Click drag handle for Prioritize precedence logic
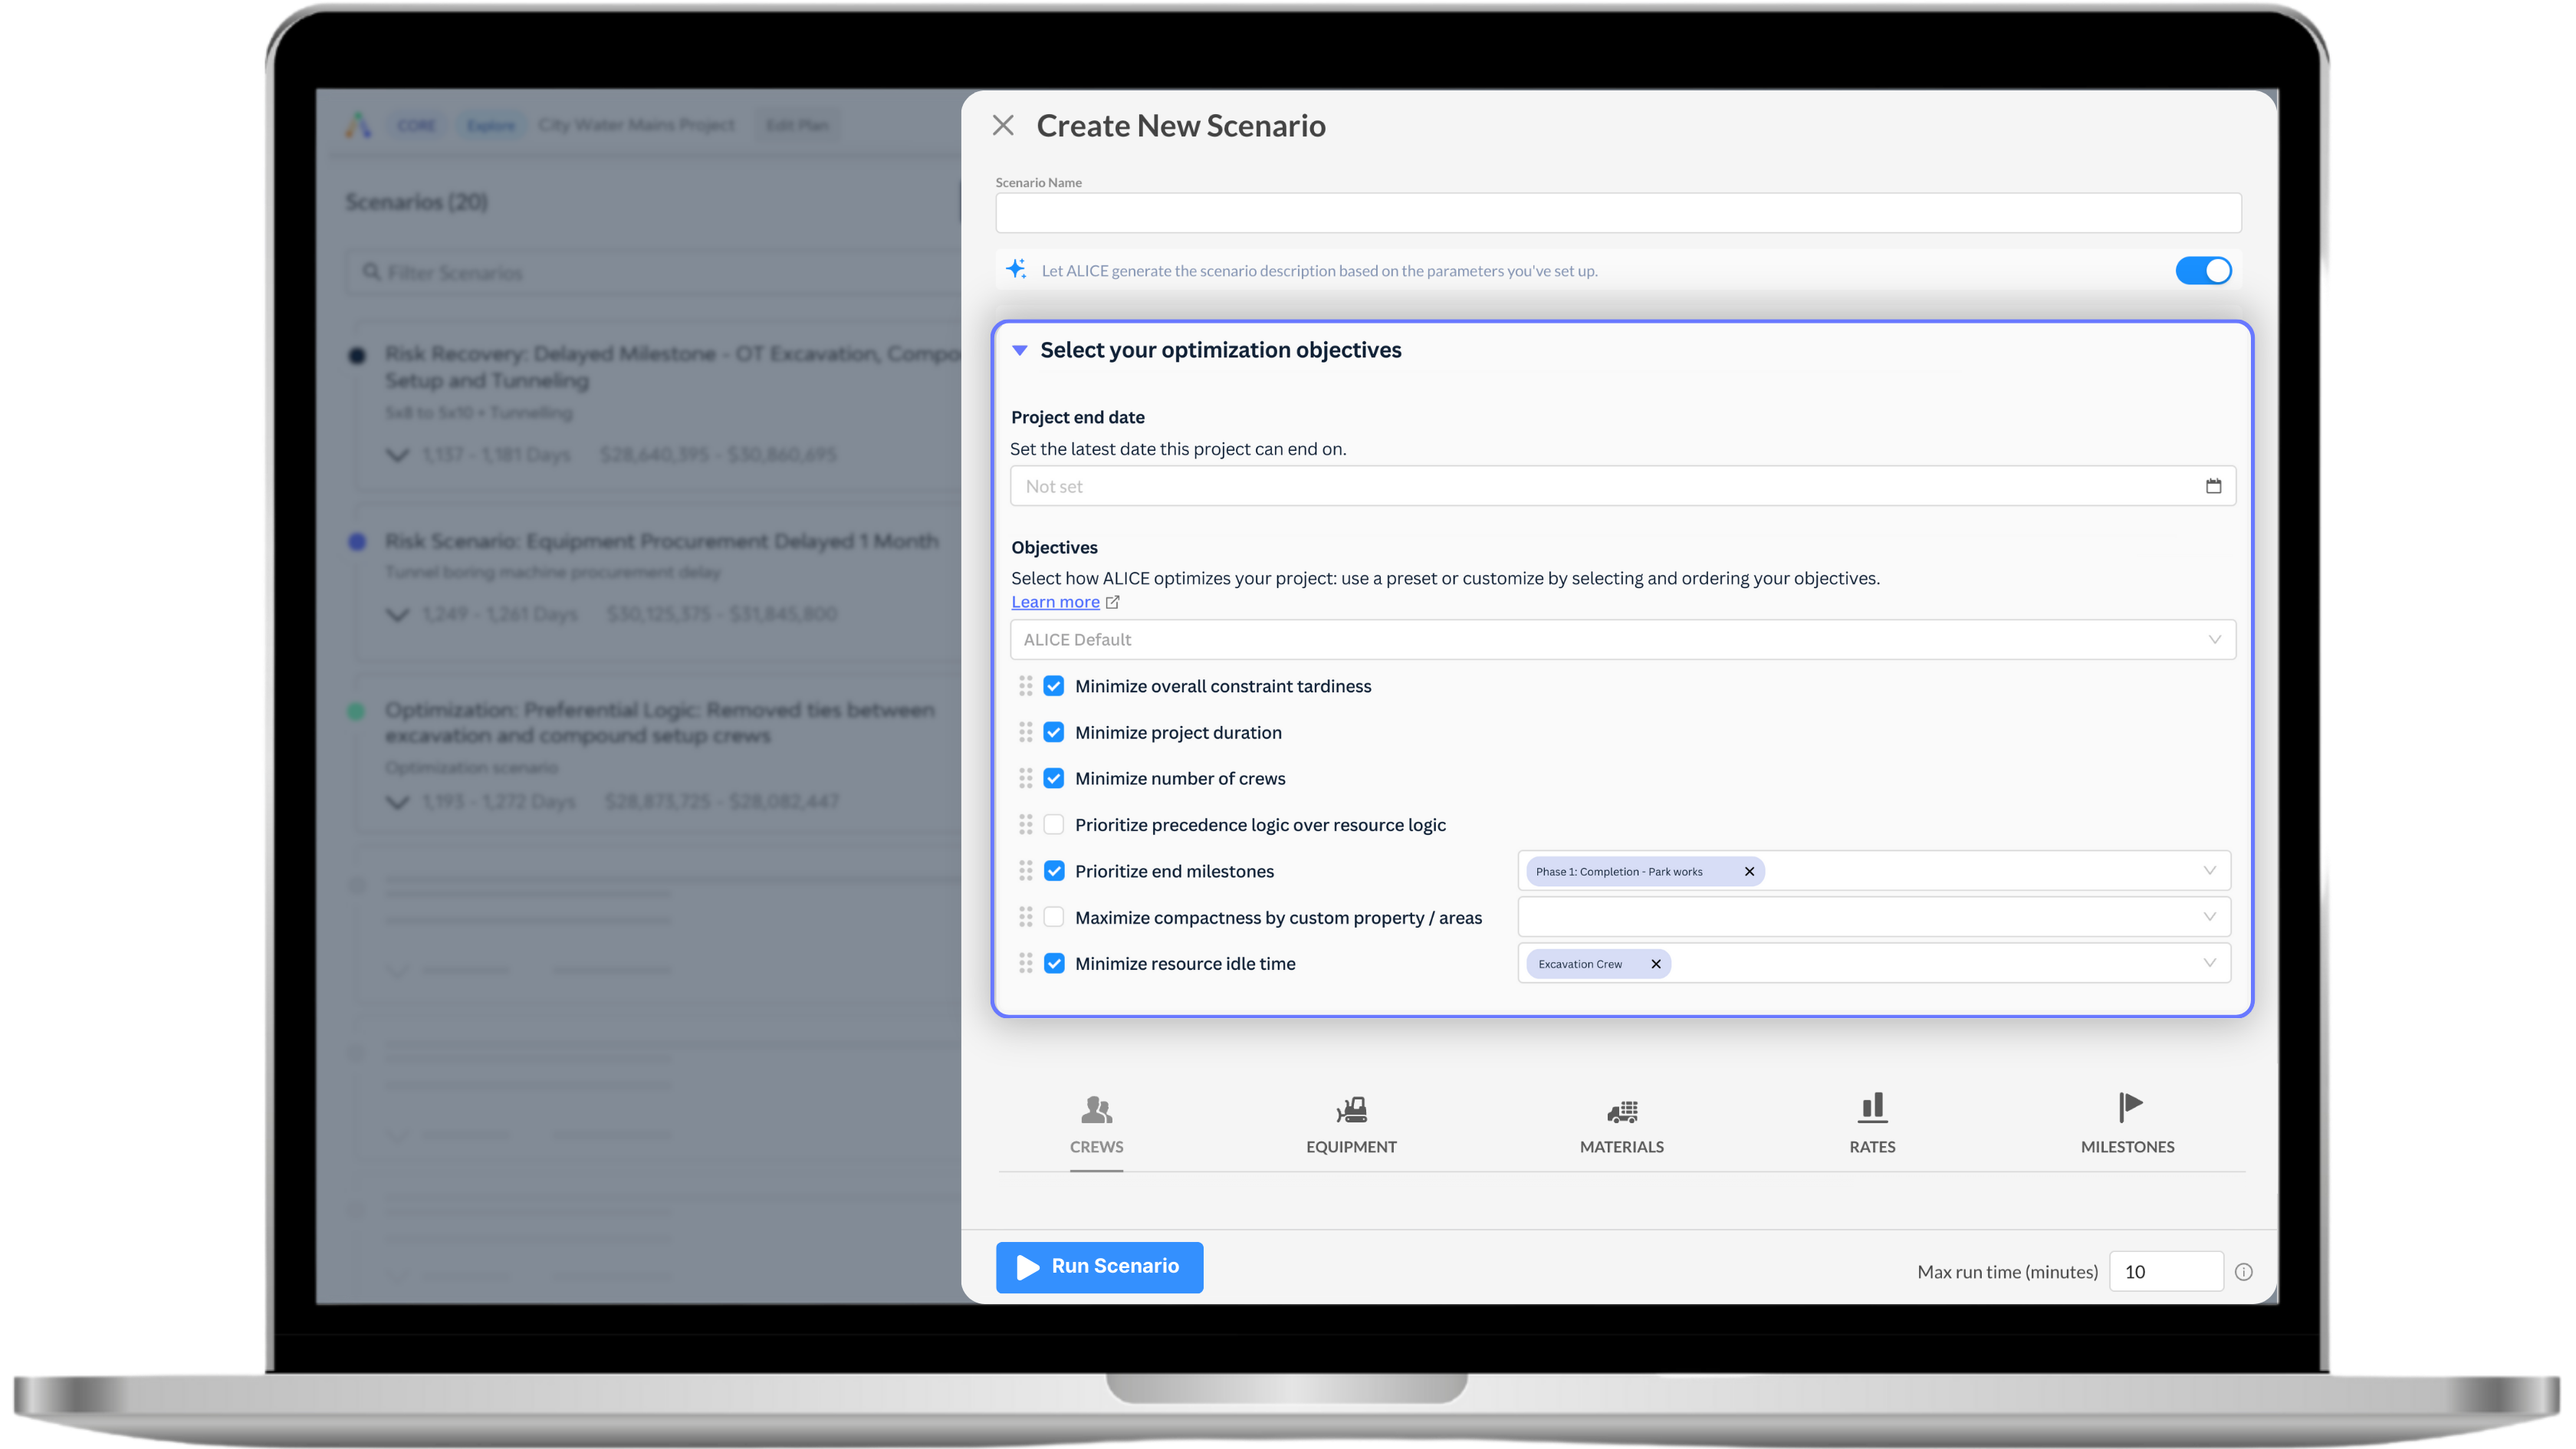This screenshot has height=1449, width=2576. click(1025, 825)
